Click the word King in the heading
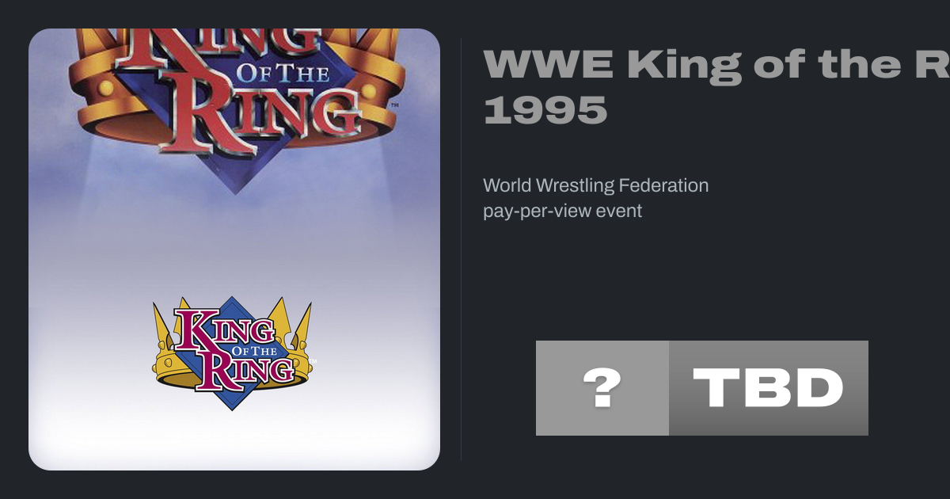950x499 pixels. (x=684, y=65)
